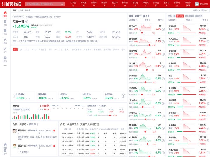
Task: Click the 关于 about icon at sidebar bottom
Action: (5, 151)
